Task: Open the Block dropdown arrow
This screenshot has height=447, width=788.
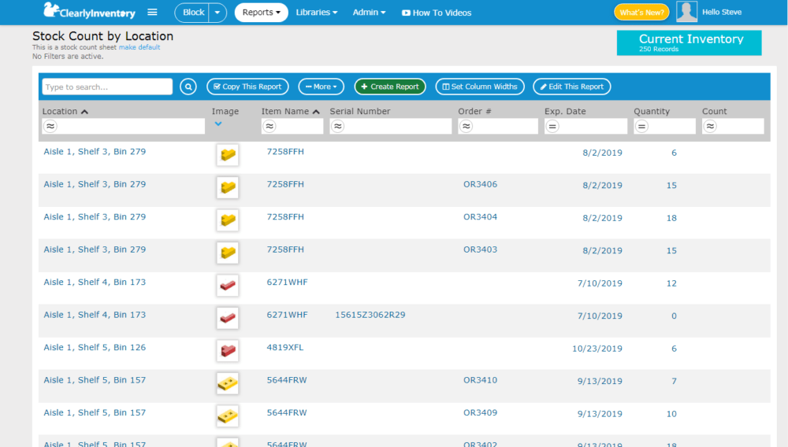Action: 217,13
